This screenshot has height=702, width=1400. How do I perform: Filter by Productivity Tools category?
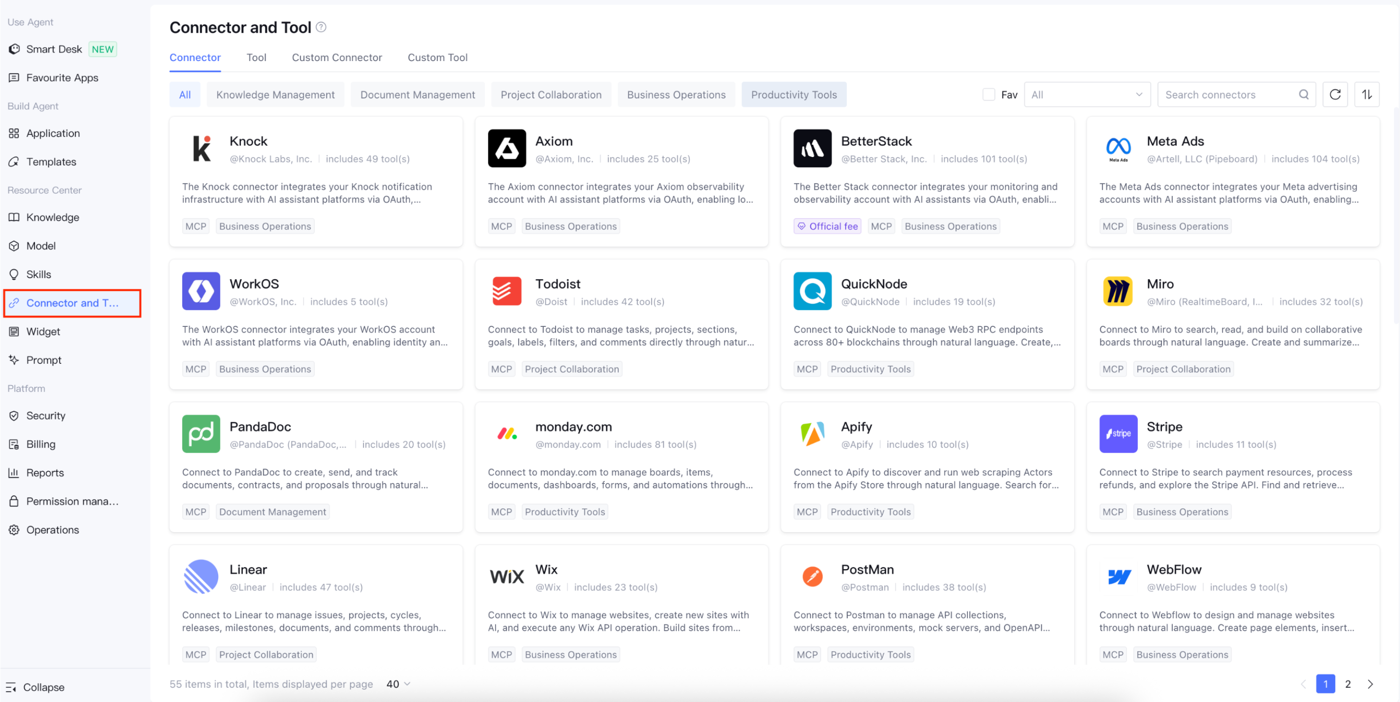pos(794,95)
